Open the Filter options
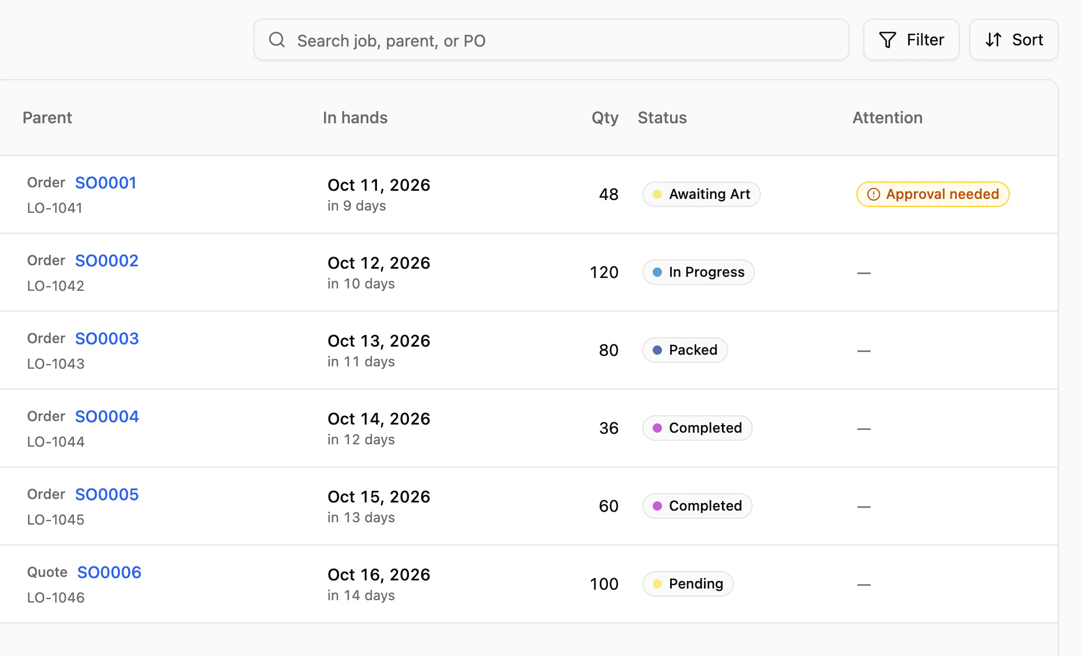The image size is (1082, 656). point(911,40)
